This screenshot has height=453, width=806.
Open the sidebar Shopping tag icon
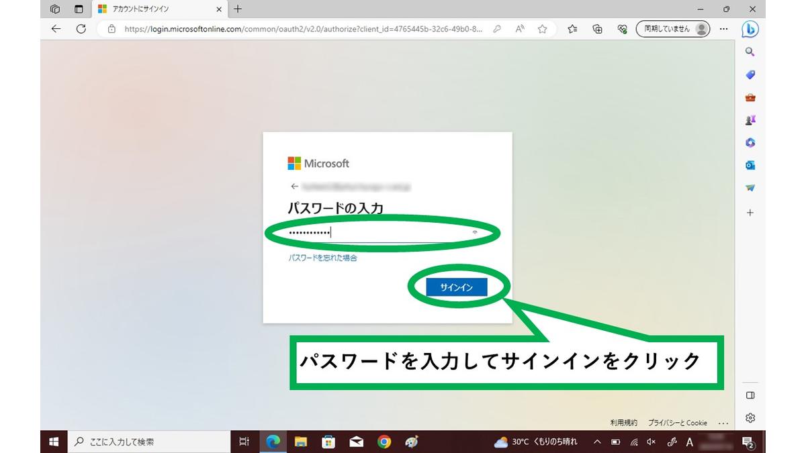750,74
